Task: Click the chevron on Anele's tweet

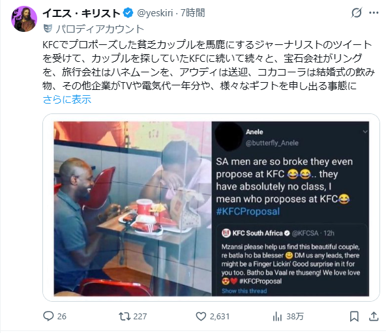Action: 365,132
